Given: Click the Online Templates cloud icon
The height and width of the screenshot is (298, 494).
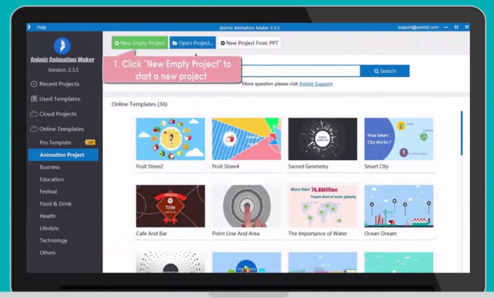Looking at the screenshot, I should 34,129.
